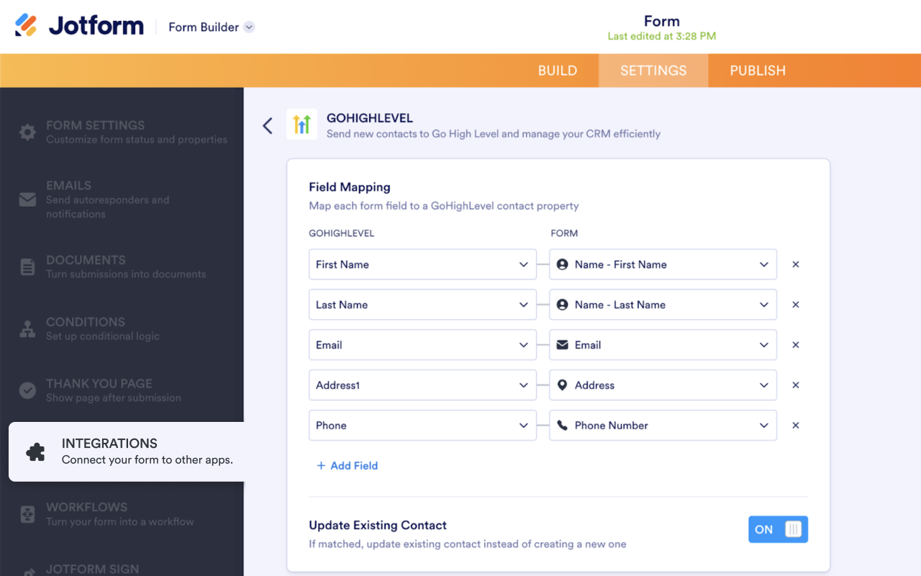Image resolution: width=921 pixels, height=576 pixels.
Task: Remove the First Name mapping row
Action: (x=796, y=264)
